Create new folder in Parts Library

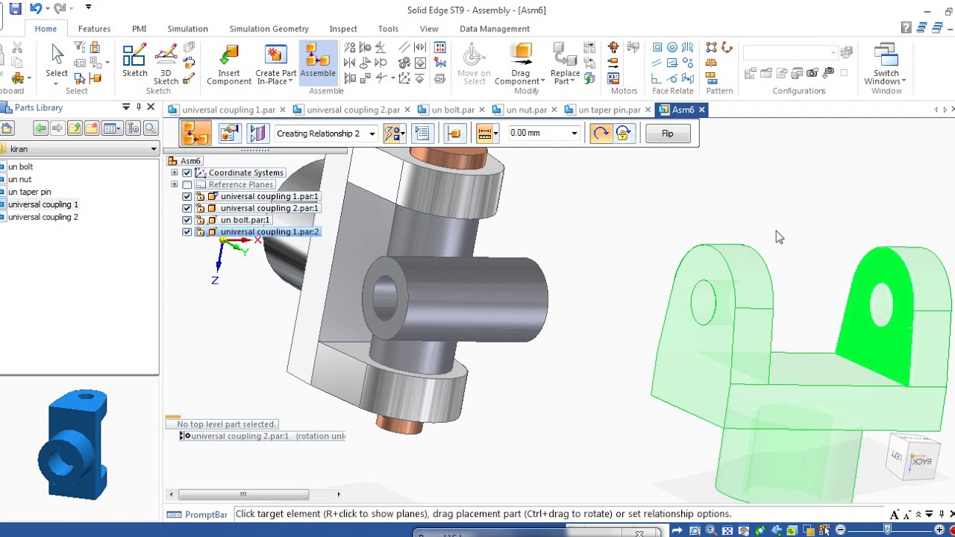point(92,128)
